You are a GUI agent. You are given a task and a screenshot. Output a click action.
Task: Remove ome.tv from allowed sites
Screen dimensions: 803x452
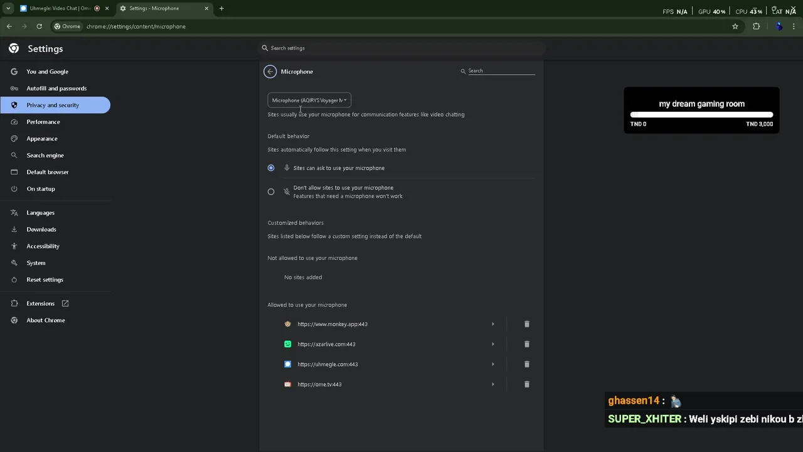point(527,384)
